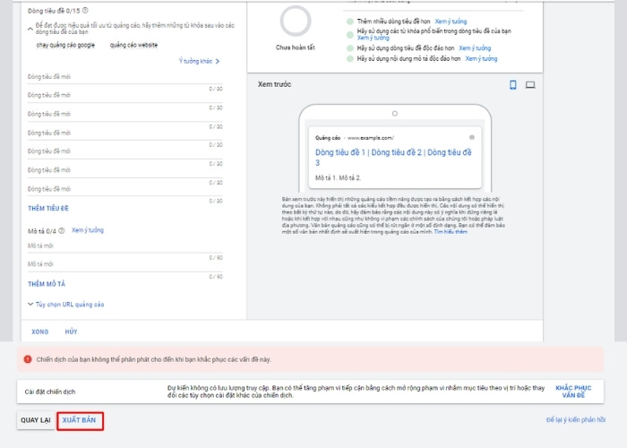Switch to mobile preview icon

click(513, 85)
